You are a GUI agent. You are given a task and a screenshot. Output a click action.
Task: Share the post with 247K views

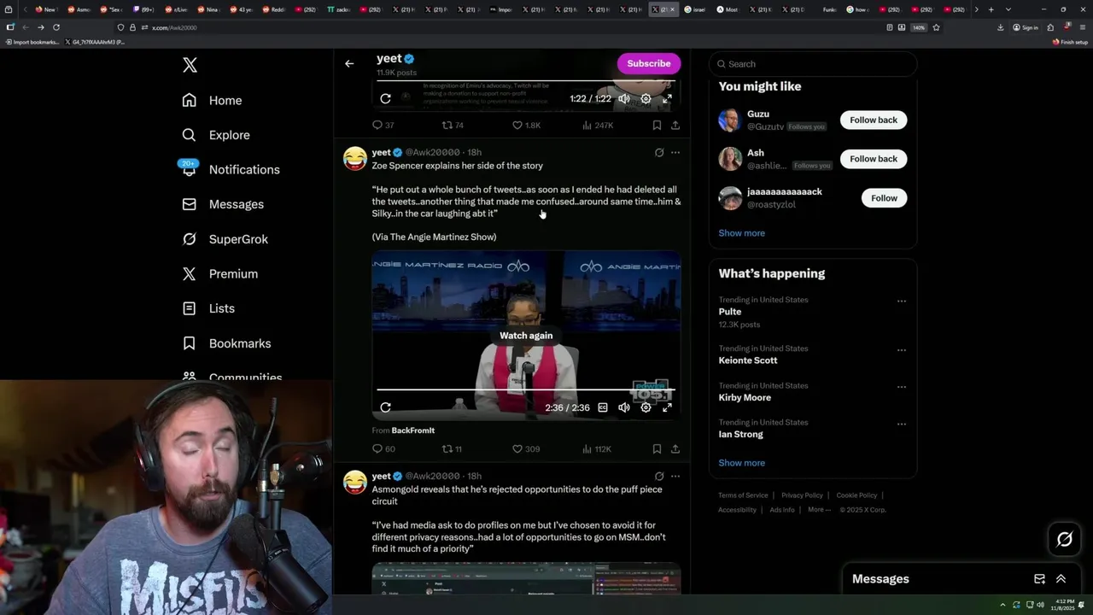[x=675, y=126]
